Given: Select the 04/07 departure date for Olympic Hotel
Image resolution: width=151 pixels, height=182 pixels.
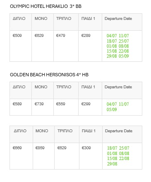Looking at the screenshot, I should tap(112, 36).
